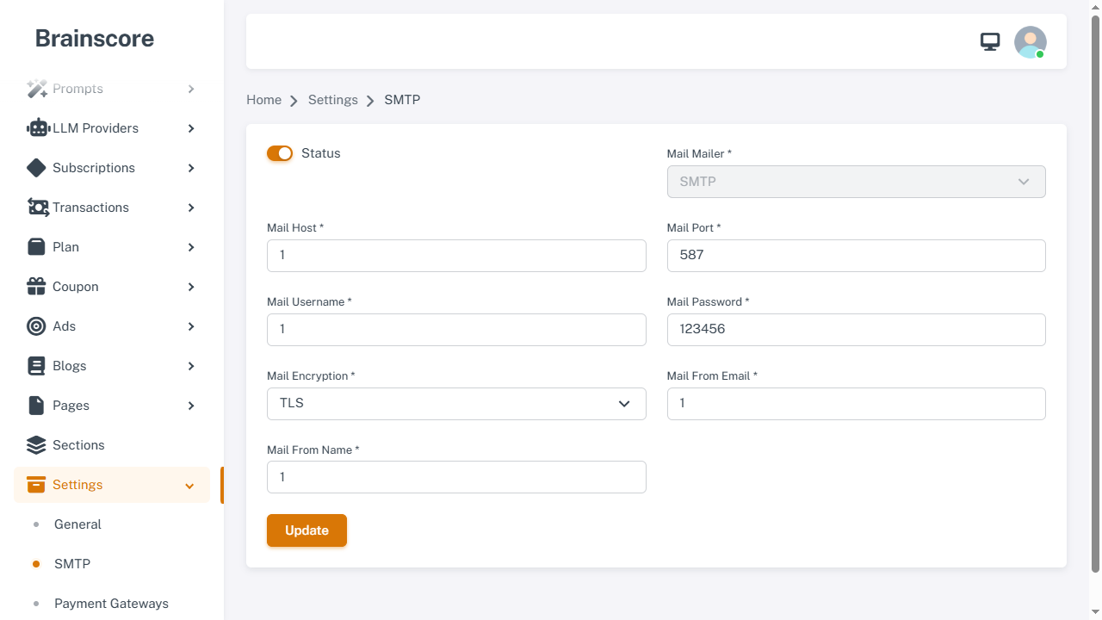Go to Settings breadcrumb link

point(332,100)
